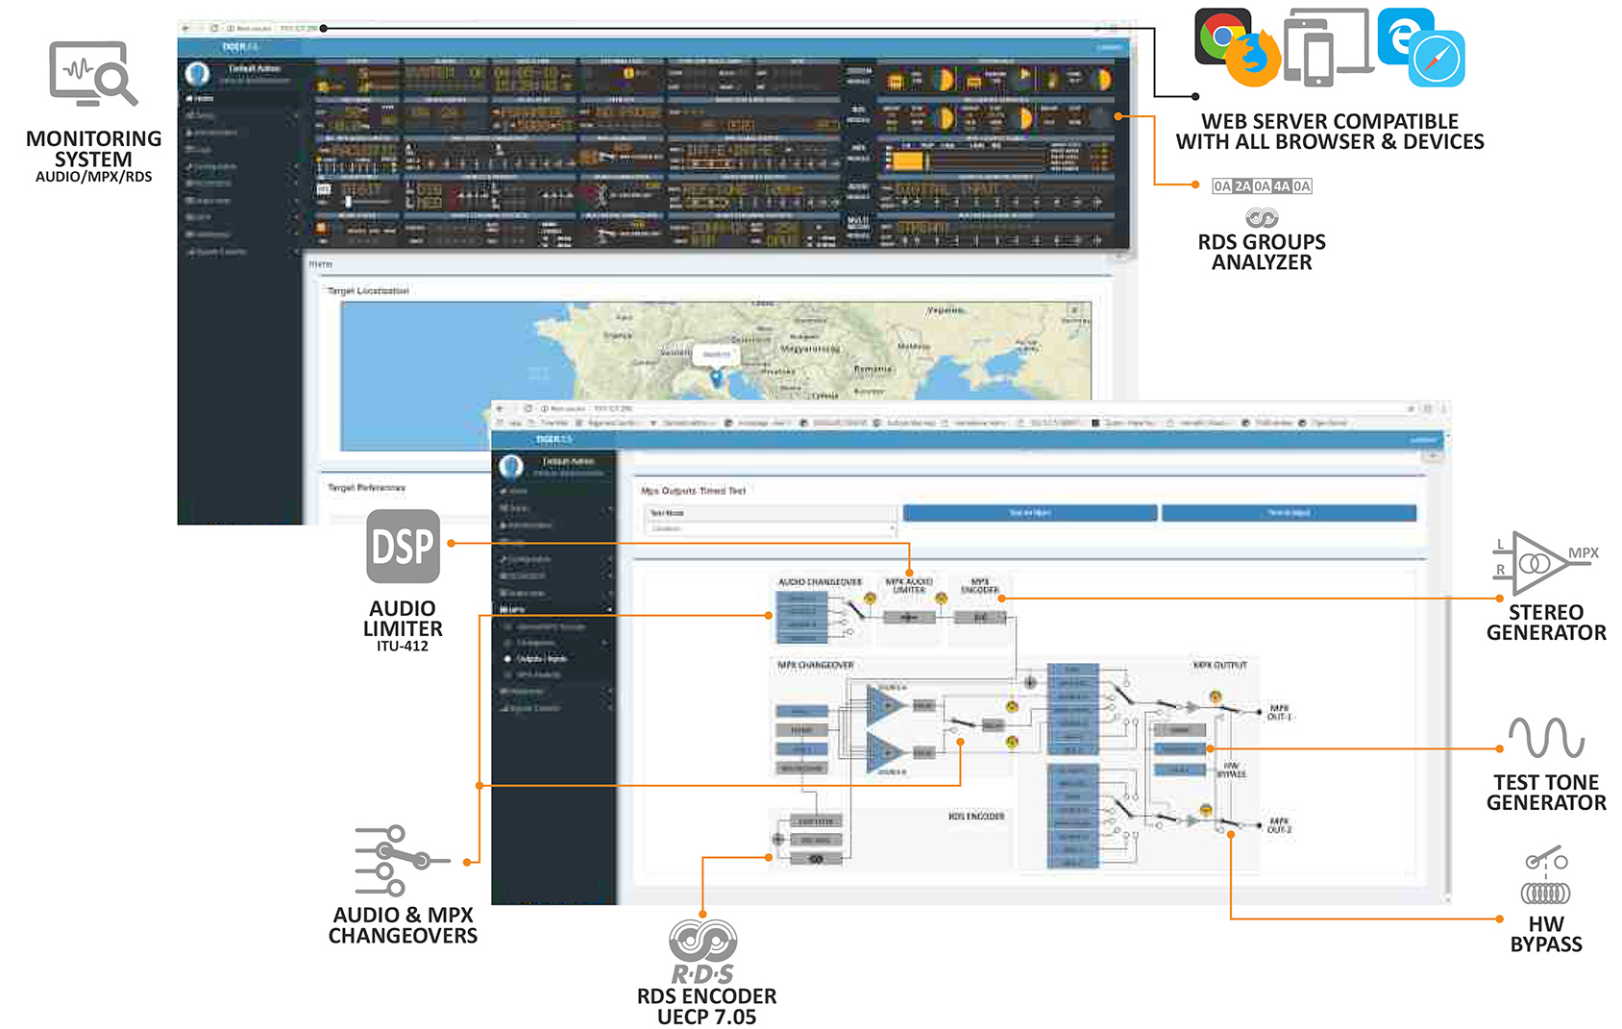Click the tablet and phone devices icon

pos(1327,47)
